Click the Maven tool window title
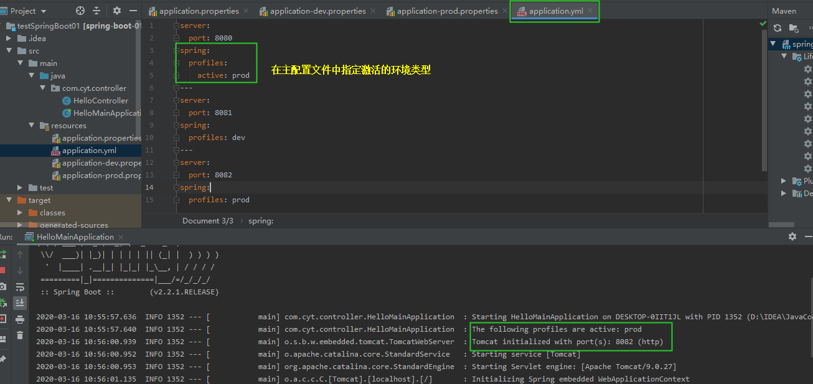The width and height of the screenshot is (813, 384). [784, 11]
